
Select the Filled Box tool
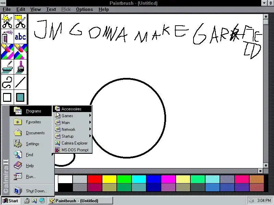(x=21, y=97)
